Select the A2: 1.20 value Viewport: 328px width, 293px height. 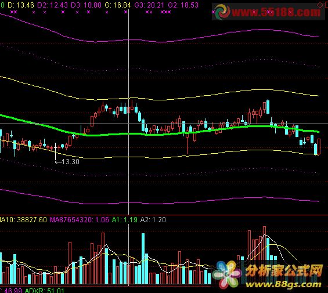[x=153, y=219]
